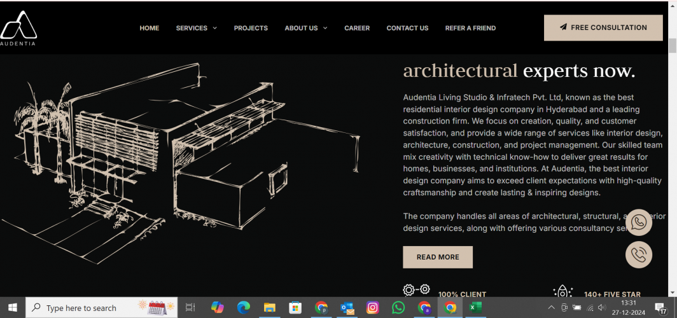Go to the HOME page
This screenshot has height=318, width=677.
coord(150,28)
